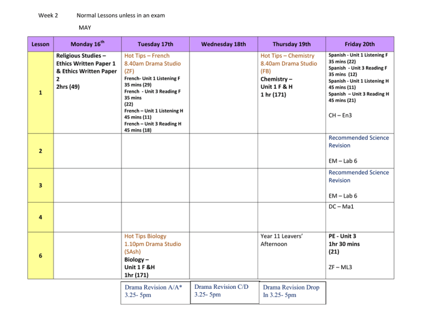
Task: Click the 'Week 2' heading text
Action: (x=48, y=15)
